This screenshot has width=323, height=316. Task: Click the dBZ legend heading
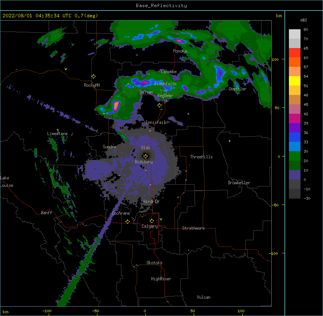pyautogui.click(x=304, y=20)
